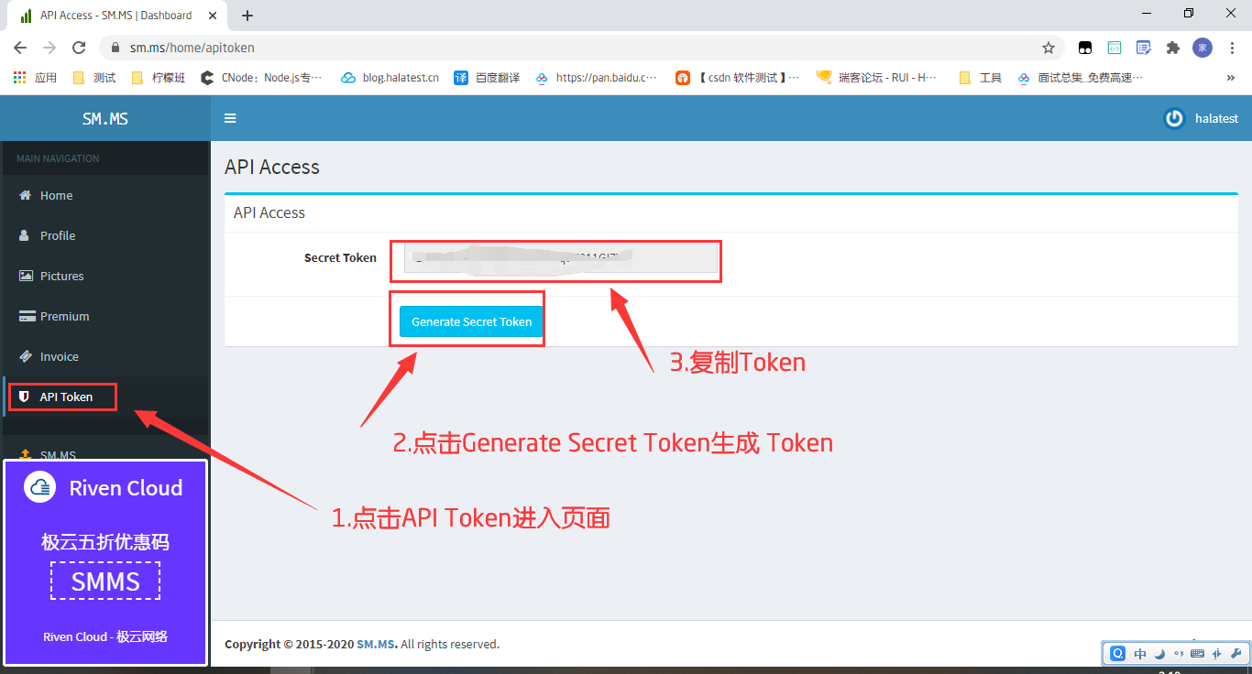Screen dimensions: 1252x674
Task: Select Premium in the sidebar menu
Action: point(105,316)
